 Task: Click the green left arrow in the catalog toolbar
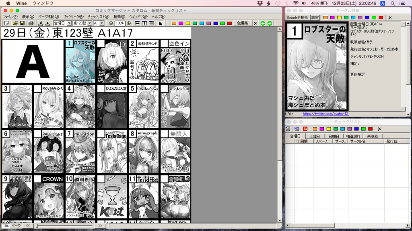pos(263,23)
